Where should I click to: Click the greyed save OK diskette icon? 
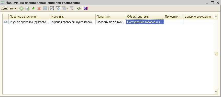tap(45, 9)
